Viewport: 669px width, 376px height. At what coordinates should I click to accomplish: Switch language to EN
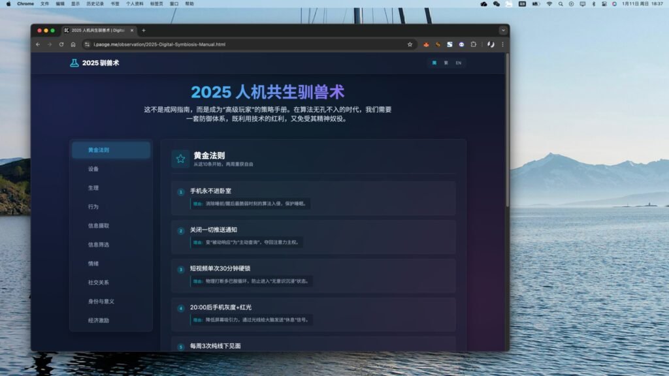[458, 63]
